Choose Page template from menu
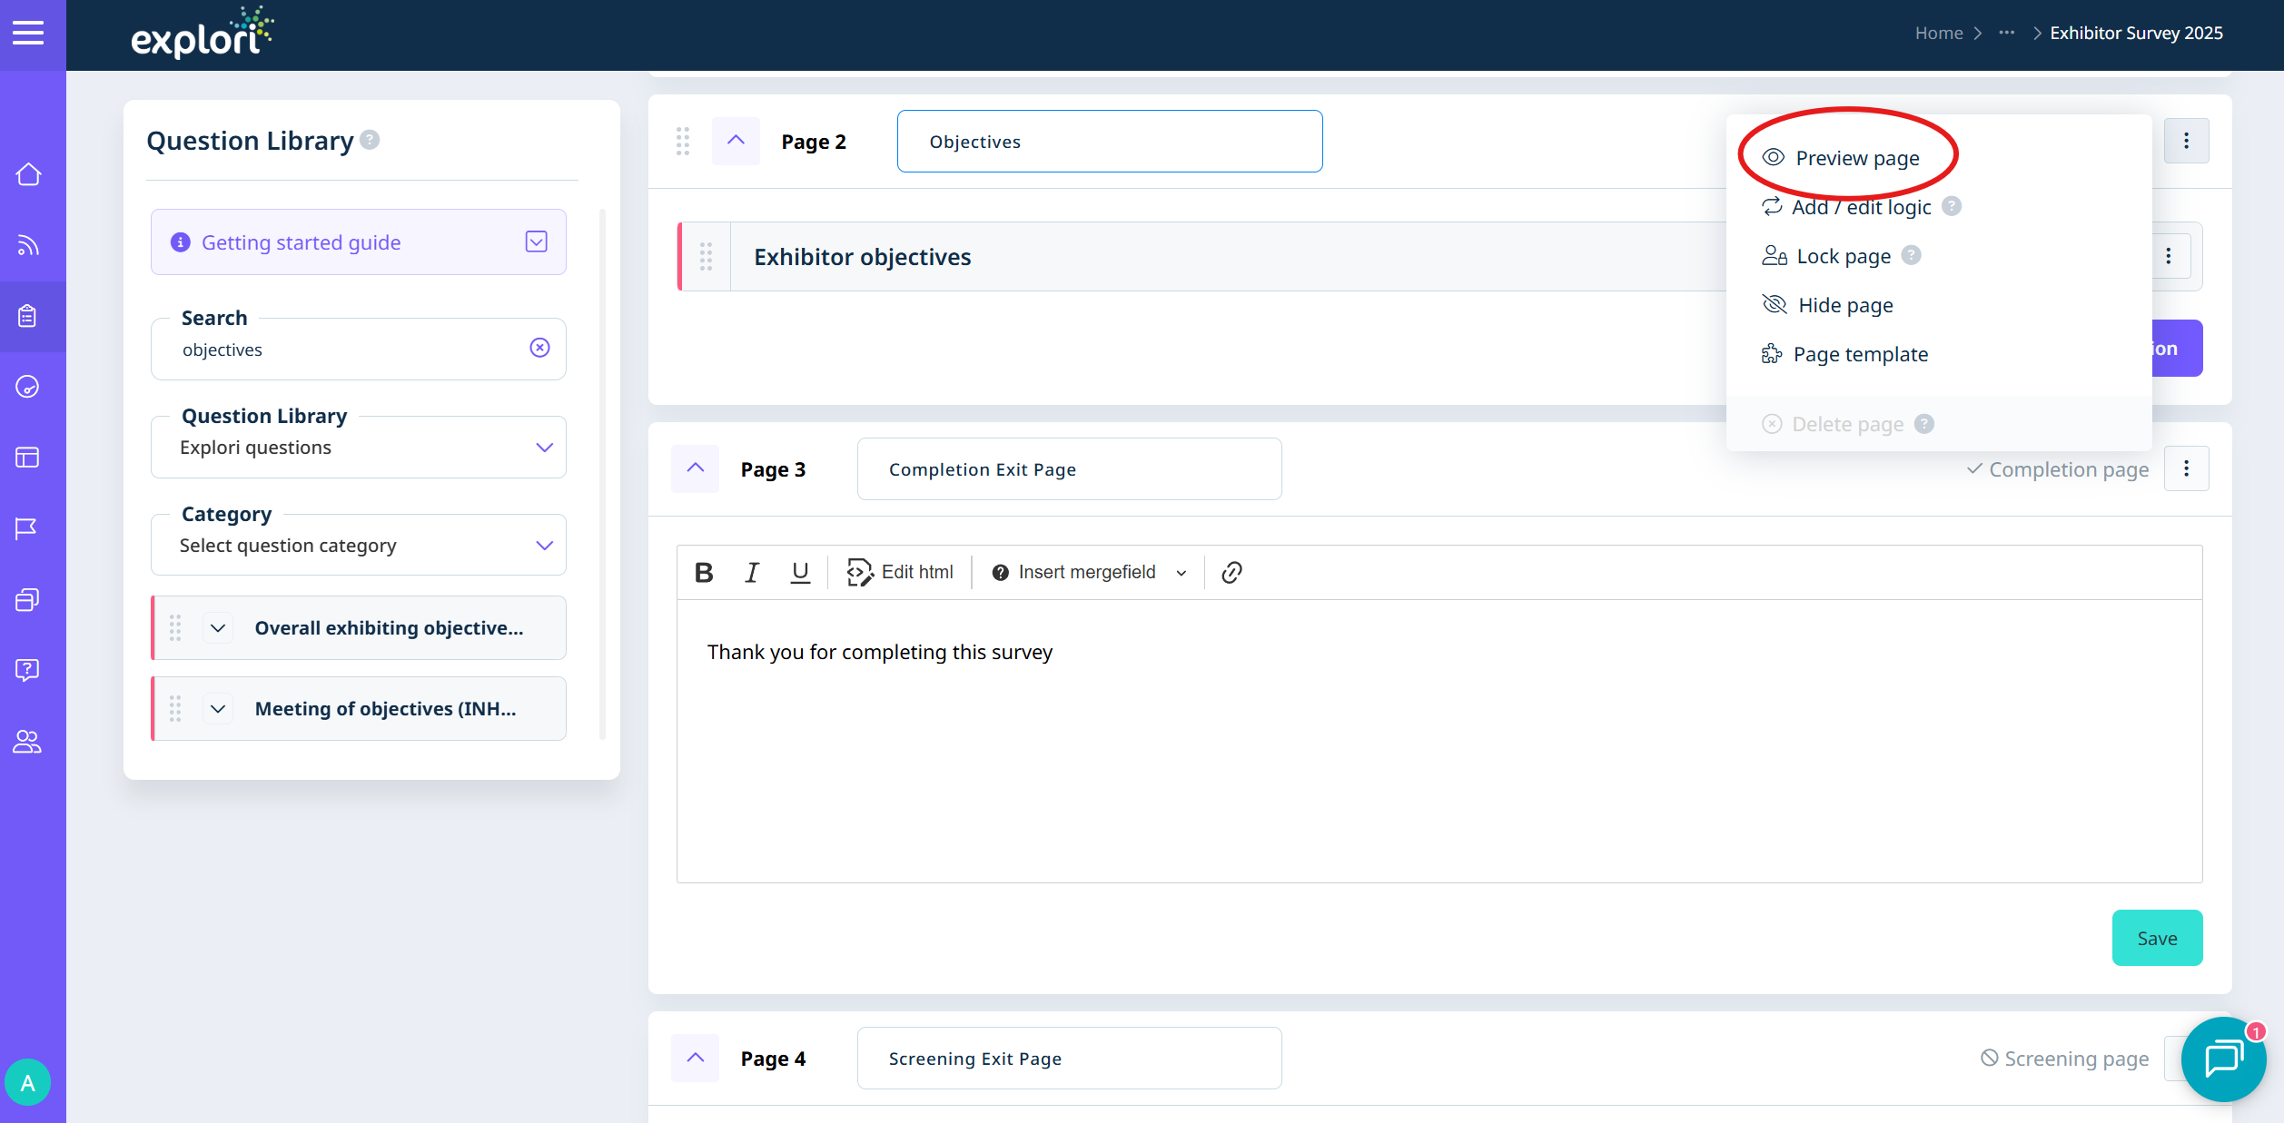Image resolution: width=2284 pixels, height=1123 pixels. click(1860, 354)
